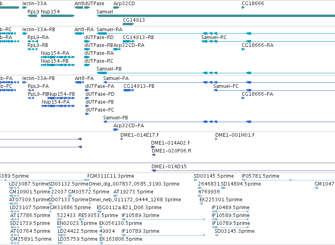
Task: Click the SD03145.3prime EST label
Action: [235, 231]
